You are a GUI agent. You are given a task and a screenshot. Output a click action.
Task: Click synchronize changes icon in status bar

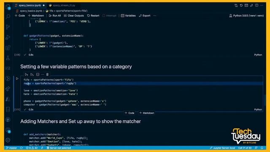(22, 148)
